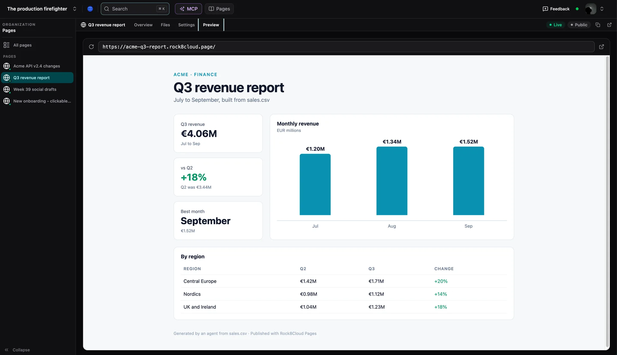Open Acme API v2.4 changes page
This screenshot has height=355, width=617.
(x=38, y=66)
